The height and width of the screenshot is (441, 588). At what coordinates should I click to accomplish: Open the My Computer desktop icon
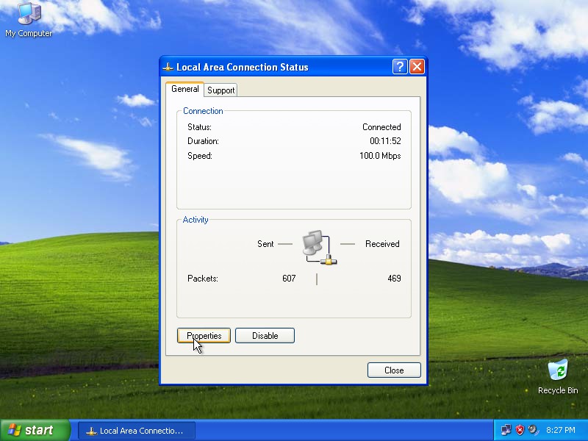click(x=29, y=21)
